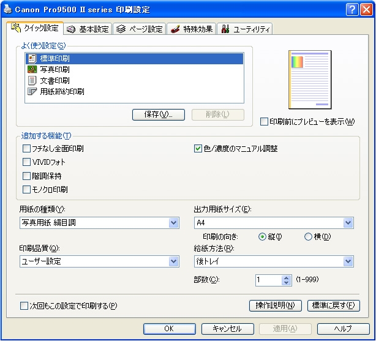This screenshot has width=376, height=341.
Task: Select 縦 portrait orientation radio
Action: (x=262, y=237)
